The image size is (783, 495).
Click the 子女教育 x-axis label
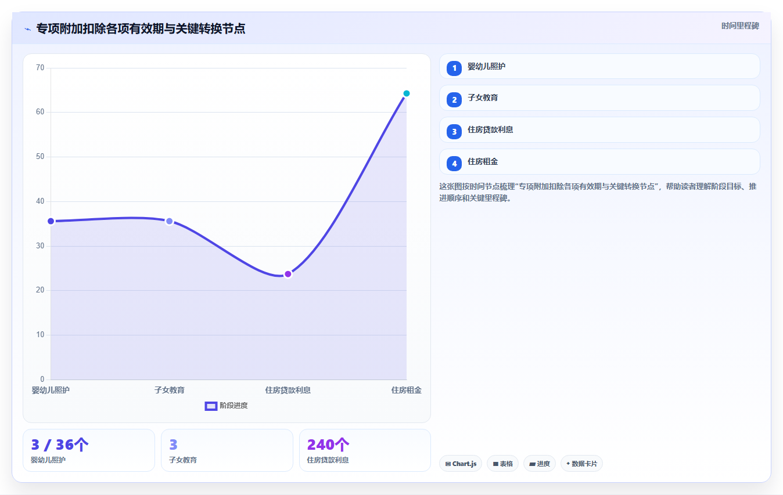tap(170, 390)
